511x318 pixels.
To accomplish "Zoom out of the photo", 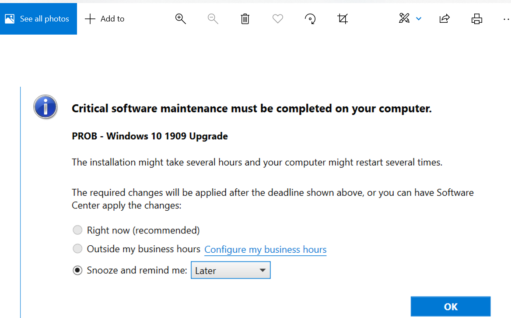I will (x=213, y=18).
